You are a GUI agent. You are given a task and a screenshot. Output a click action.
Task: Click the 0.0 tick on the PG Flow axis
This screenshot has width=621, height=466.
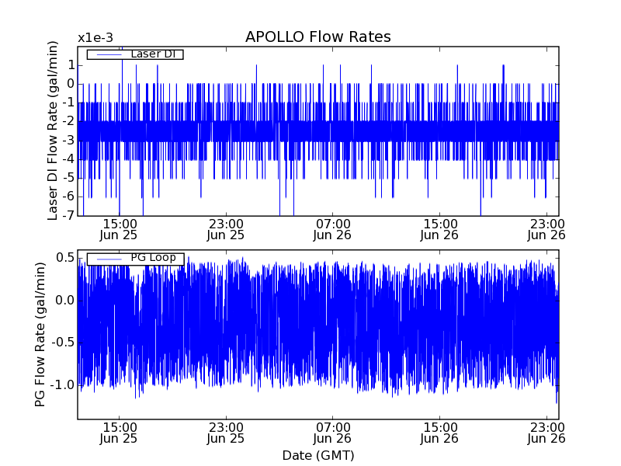click(x=64, y=301)
